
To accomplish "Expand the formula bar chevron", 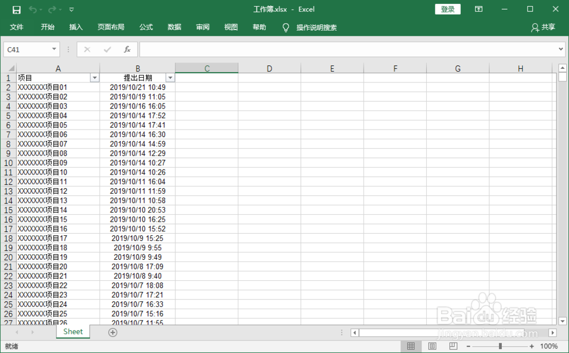I will click(560, 49).
